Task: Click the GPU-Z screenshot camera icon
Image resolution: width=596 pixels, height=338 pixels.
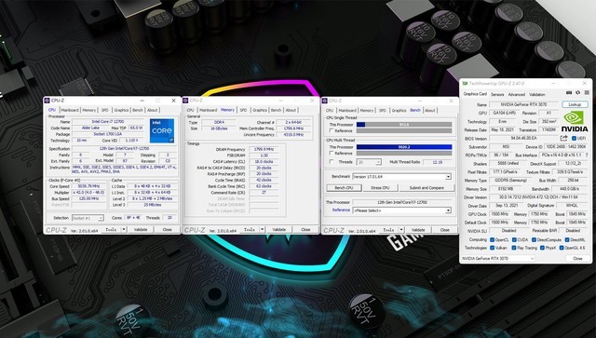Action: [x=569, y=92]
